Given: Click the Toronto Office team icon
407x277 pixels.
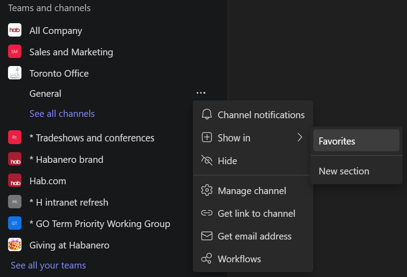Looking at the screenshot, I should (x=15, y=73).
